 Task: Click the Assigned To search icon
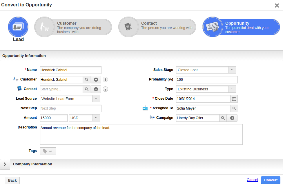[234, 108]
